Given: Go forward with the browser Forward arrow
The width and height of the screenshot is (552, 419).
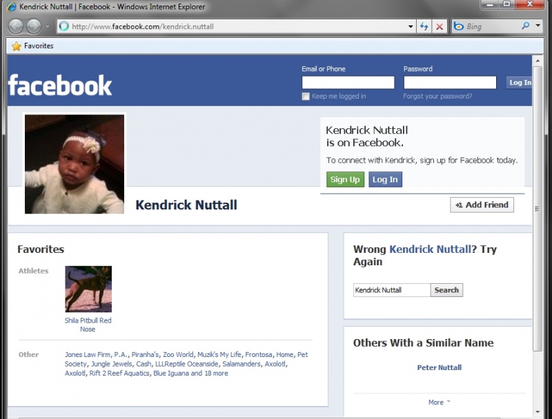Looking at the screenshot, I should click(x=34, y=26).
